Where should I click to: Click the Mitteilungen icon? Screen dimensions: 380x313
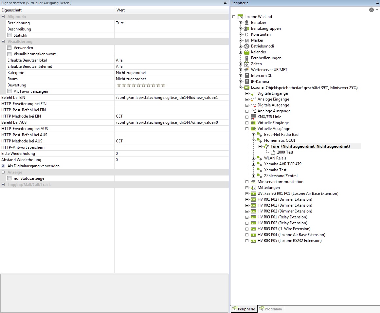pos(253,188)
